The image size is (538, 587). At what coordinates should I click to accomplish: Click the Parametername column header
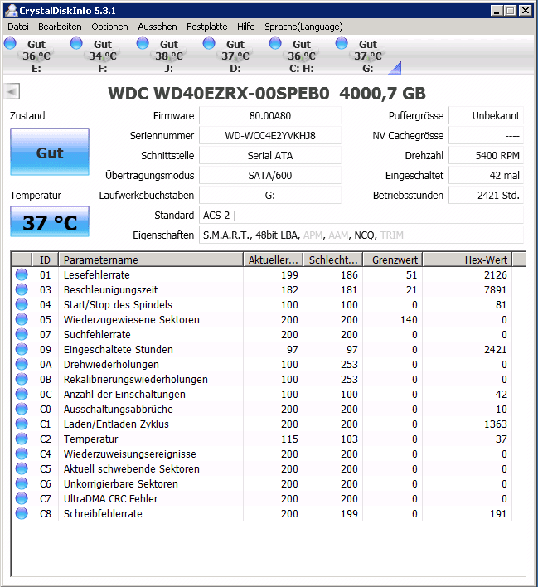click(151, 260)
